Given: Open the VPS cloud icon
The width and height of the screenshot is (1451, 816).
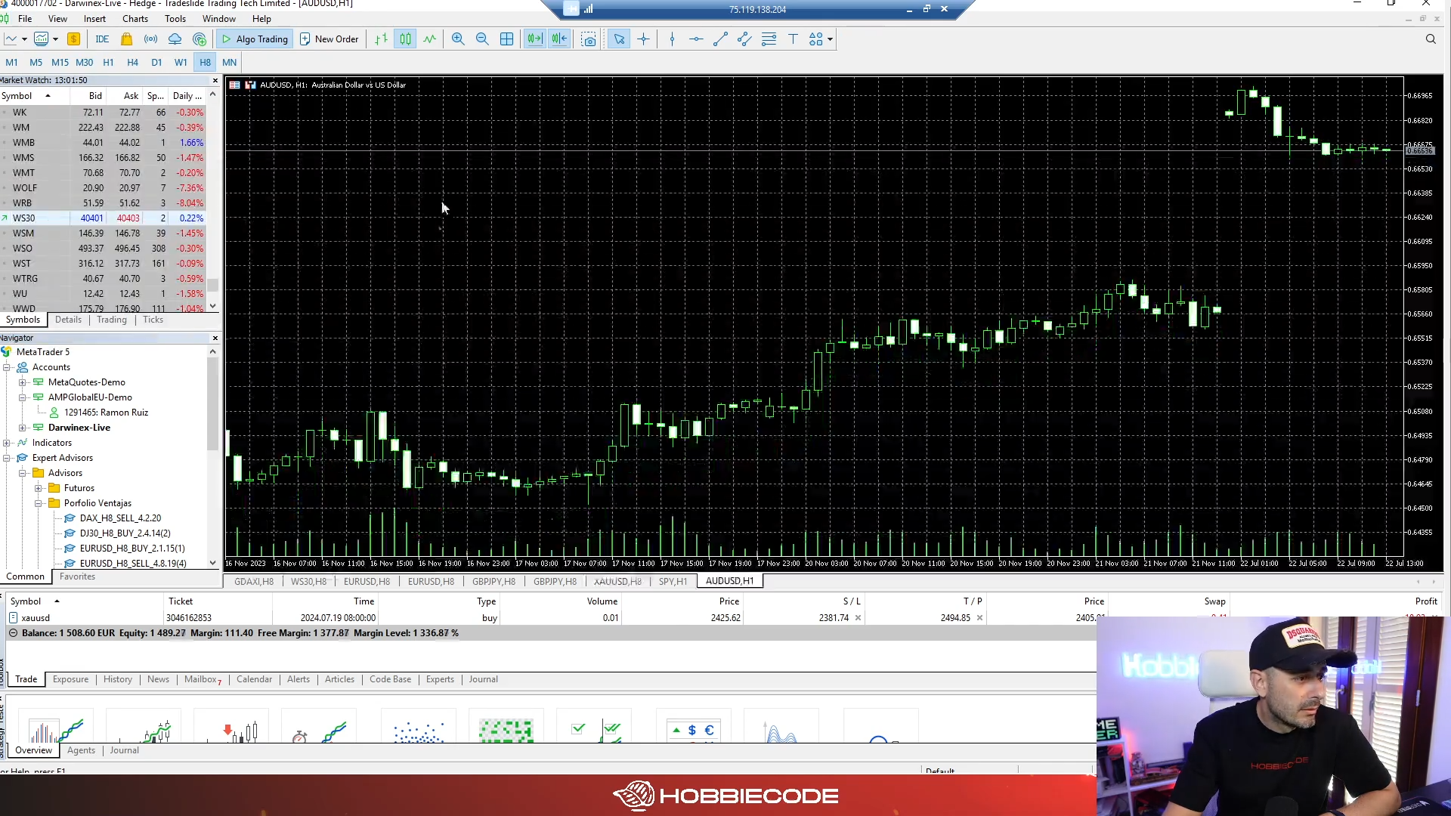Looking at the screenshot, I should coord(175,39).
